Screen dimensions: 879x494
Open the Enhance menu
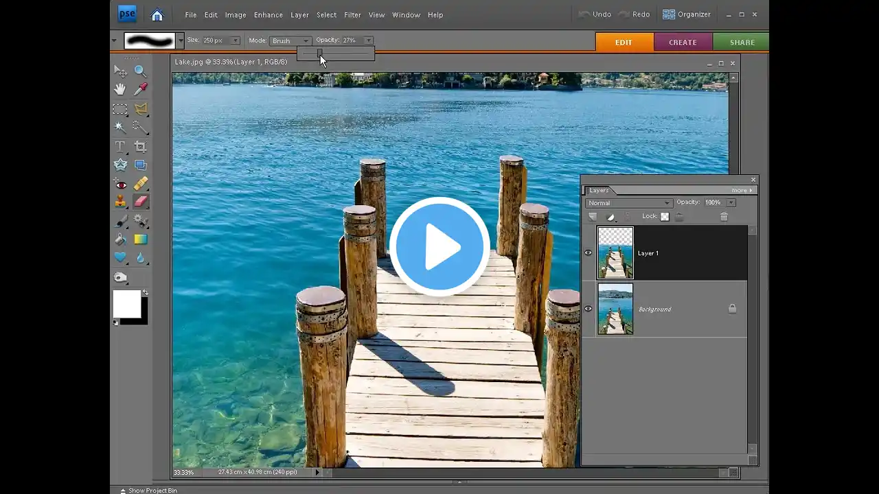268,14
